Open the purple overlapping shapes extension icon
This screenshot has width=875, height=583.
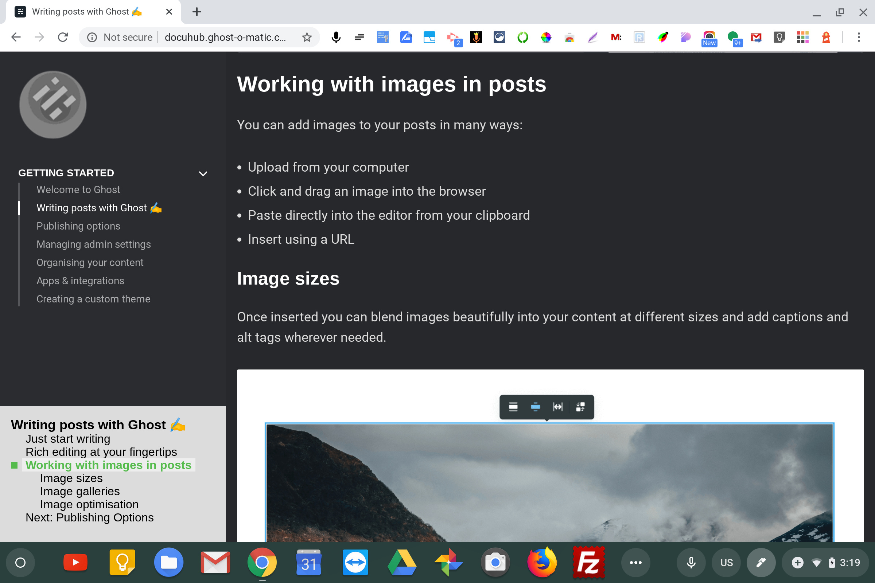pos(686,37)
